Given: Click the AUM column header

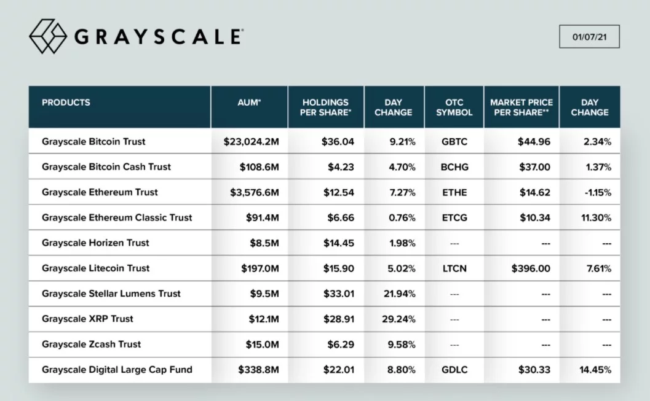Looking at the screenshot, I should (x=249, y=103).
